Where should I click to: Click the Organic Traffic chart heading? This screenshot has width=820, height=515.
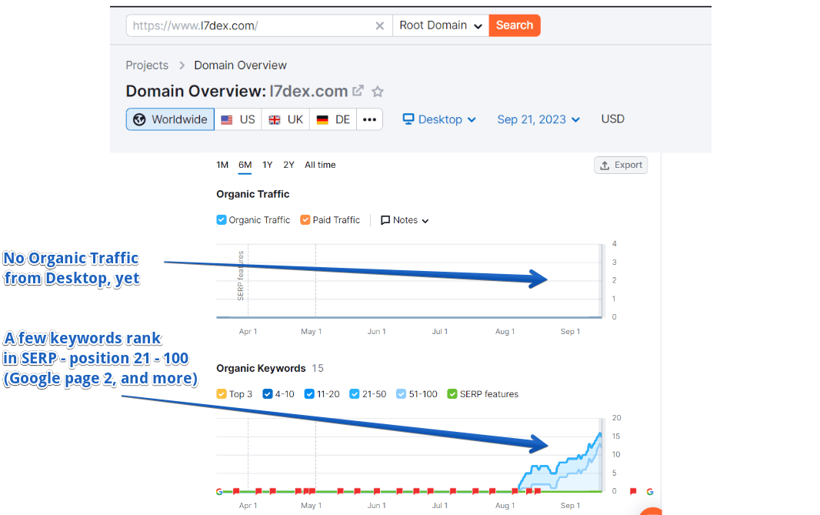pyautogui.click(x=253, y=194)
